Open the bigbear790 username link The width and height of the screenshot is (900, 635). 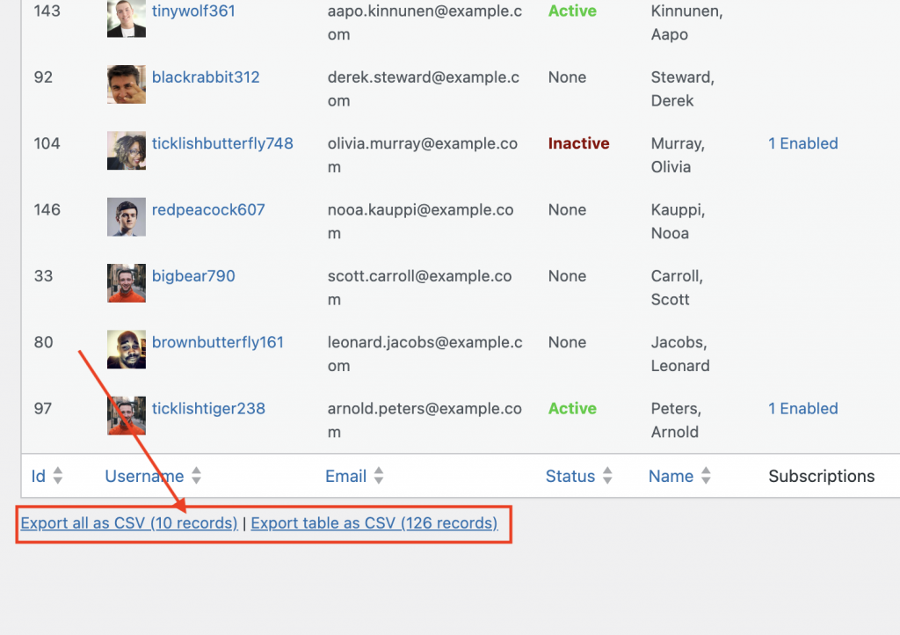coord(193,275)
